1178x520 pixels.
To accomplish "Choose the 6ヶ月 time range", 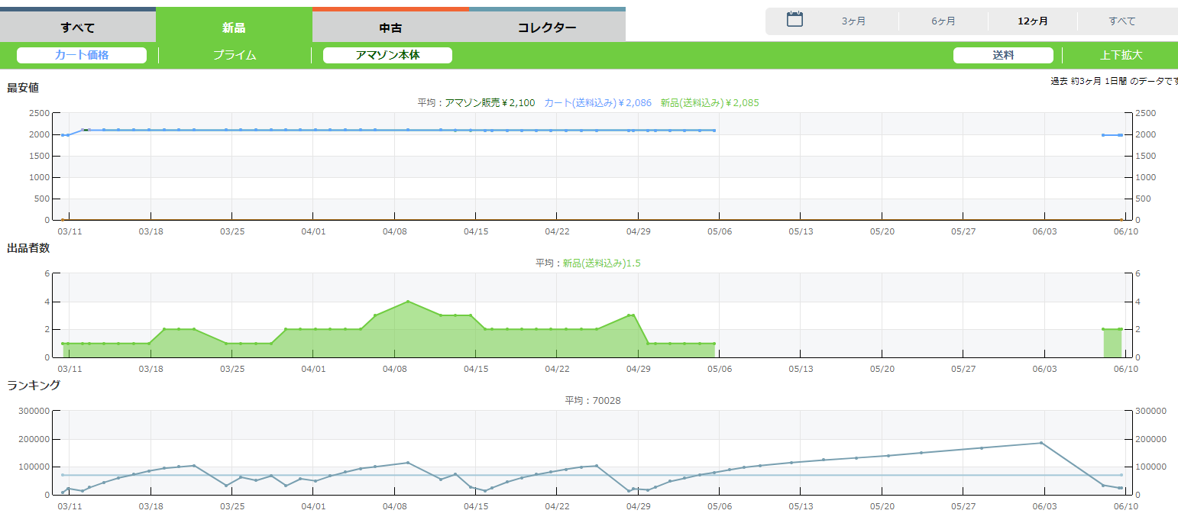I will tap(943, 21).
